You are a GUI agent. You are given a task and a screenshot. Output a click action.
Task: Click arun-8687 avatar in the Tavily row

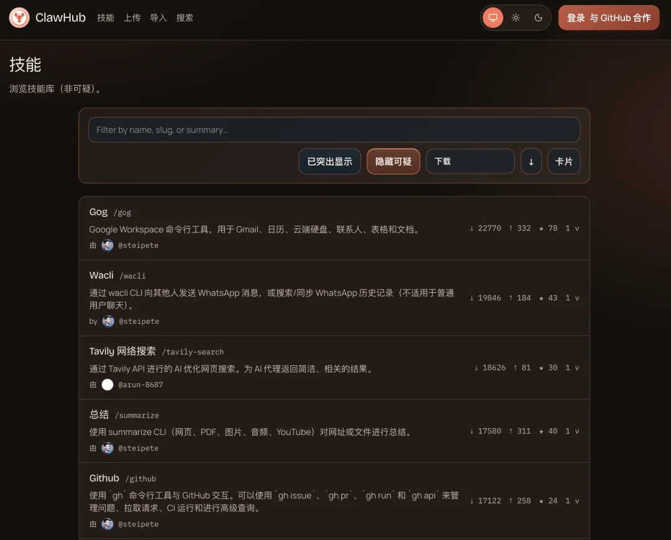107,385
